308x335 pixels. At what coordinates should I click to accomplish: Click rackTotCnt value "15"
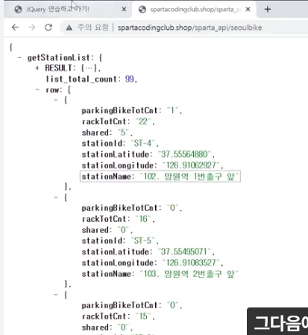[x=143, y=316]
